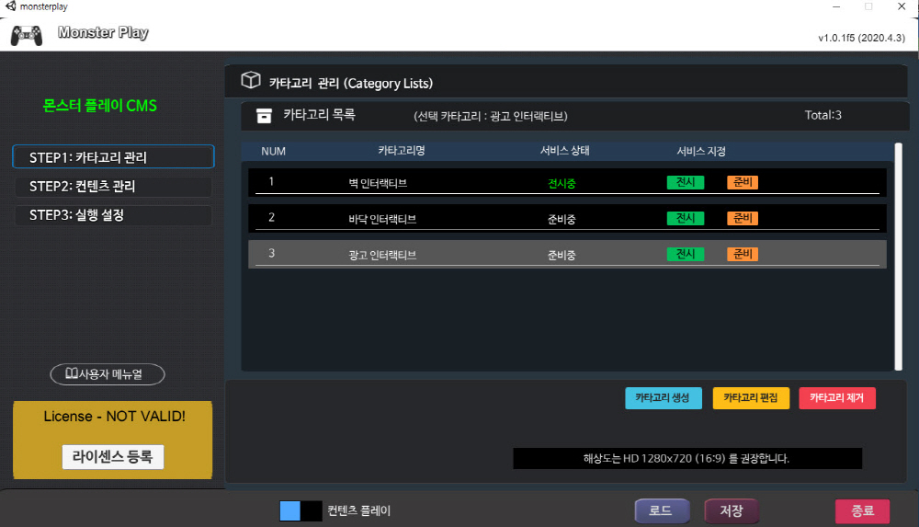
Task: Select the 바닥 인터랙티브 category name
Action: click(382, 219)
